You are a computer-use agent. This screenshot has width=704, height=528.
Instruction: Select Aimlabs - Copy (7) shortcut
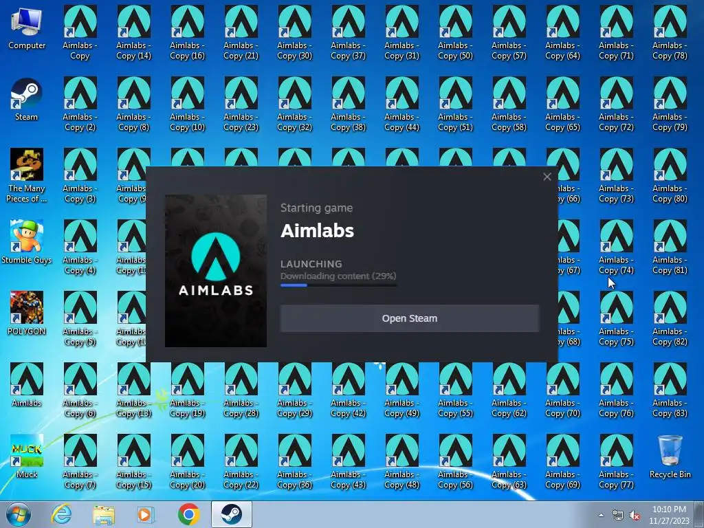[80, 461]
